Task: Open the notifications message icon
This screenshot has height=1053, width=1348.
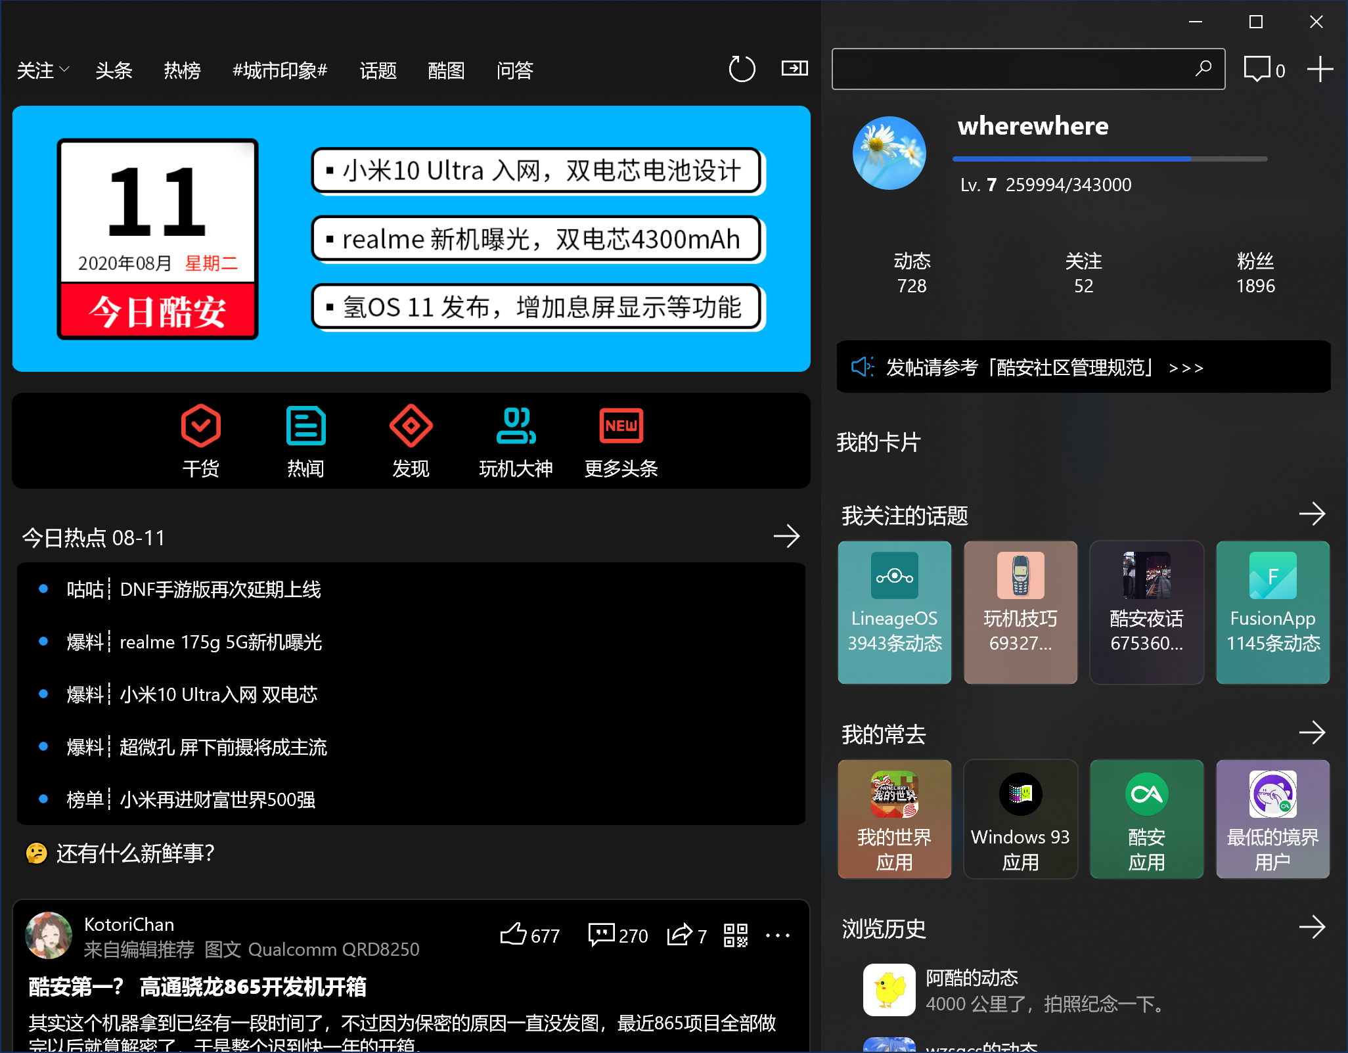Action: pyautogui.click(x=1257, y=69)
